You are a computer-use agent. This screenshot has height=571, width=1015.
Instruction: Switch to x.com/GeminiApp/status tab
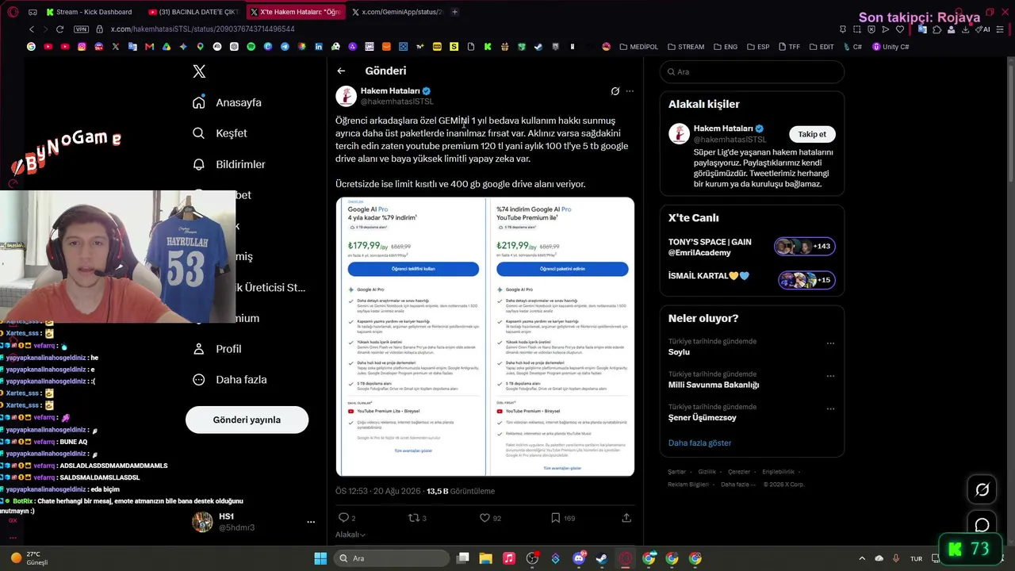(x=396, y=12)
